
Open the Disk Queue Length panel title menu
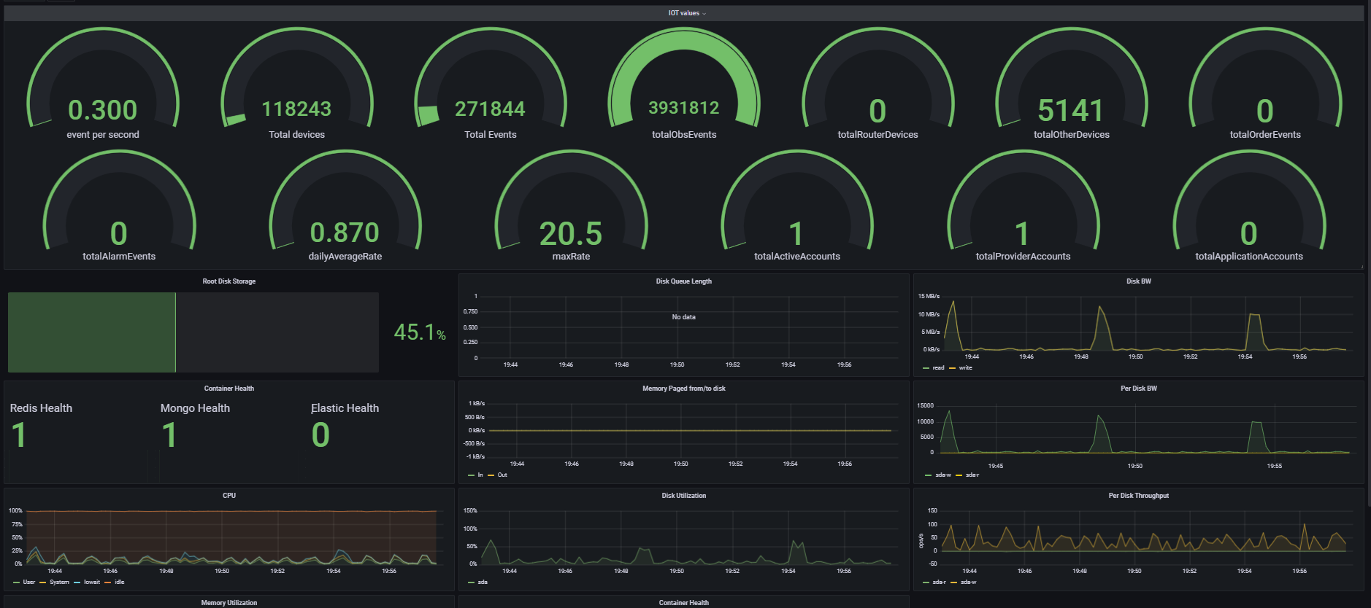coord(683,281)
